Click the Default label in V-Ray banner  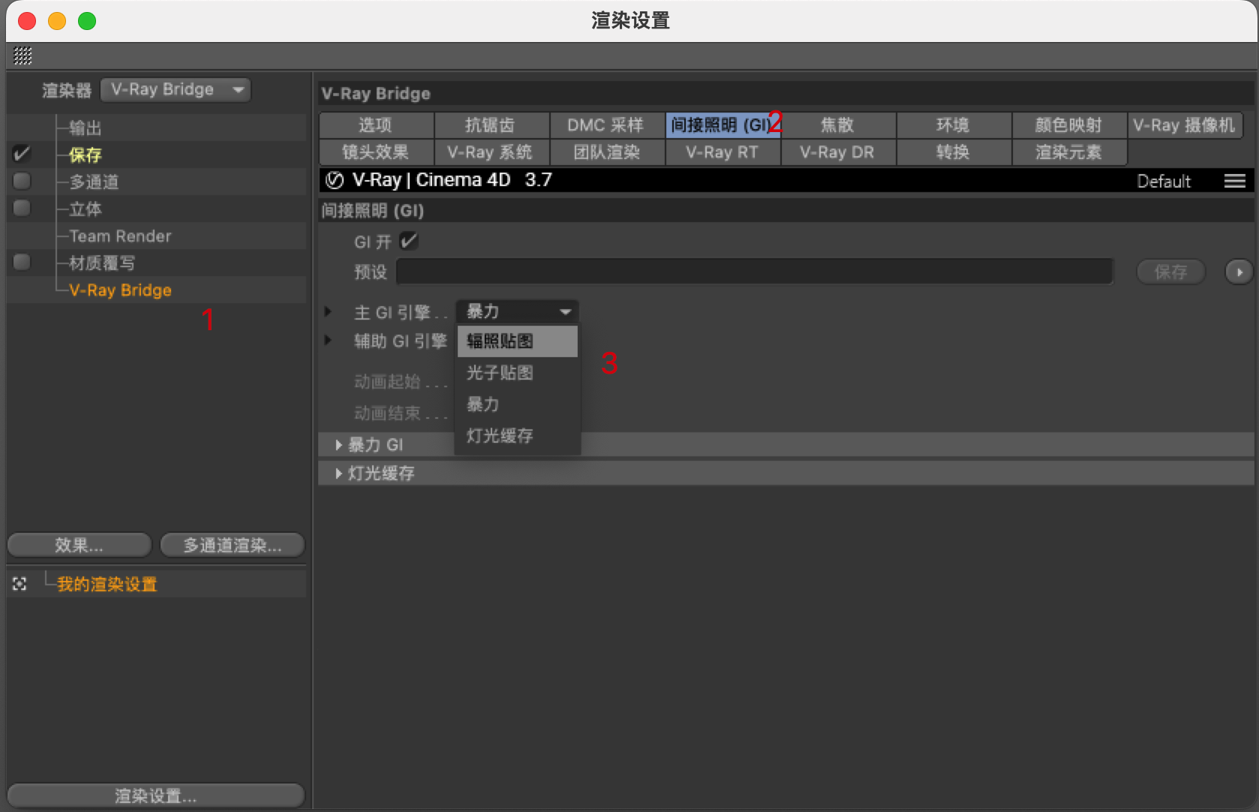pyautogui.click(x=1164, y=181)
